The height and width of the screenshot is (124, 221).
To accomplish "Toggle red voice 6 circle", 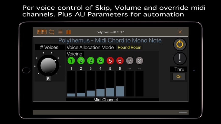I will [x=120, y=61].
